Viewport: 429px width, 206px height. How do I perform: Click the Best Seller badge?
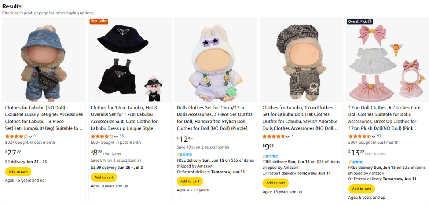pyautogui.click(x=99, y=21)
